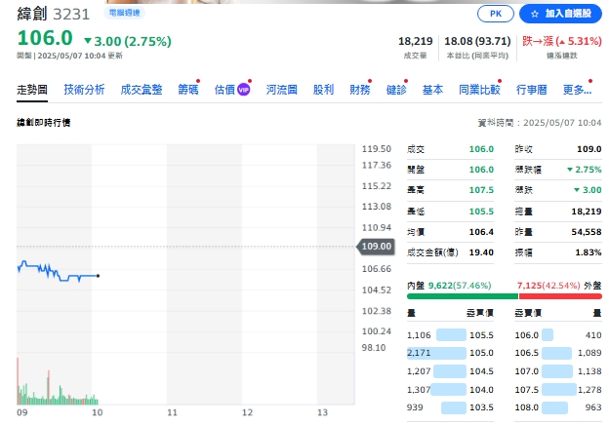Switch to the 技術分析 tab
Screen dimensions: 609x425
click(x=84, y=90)
